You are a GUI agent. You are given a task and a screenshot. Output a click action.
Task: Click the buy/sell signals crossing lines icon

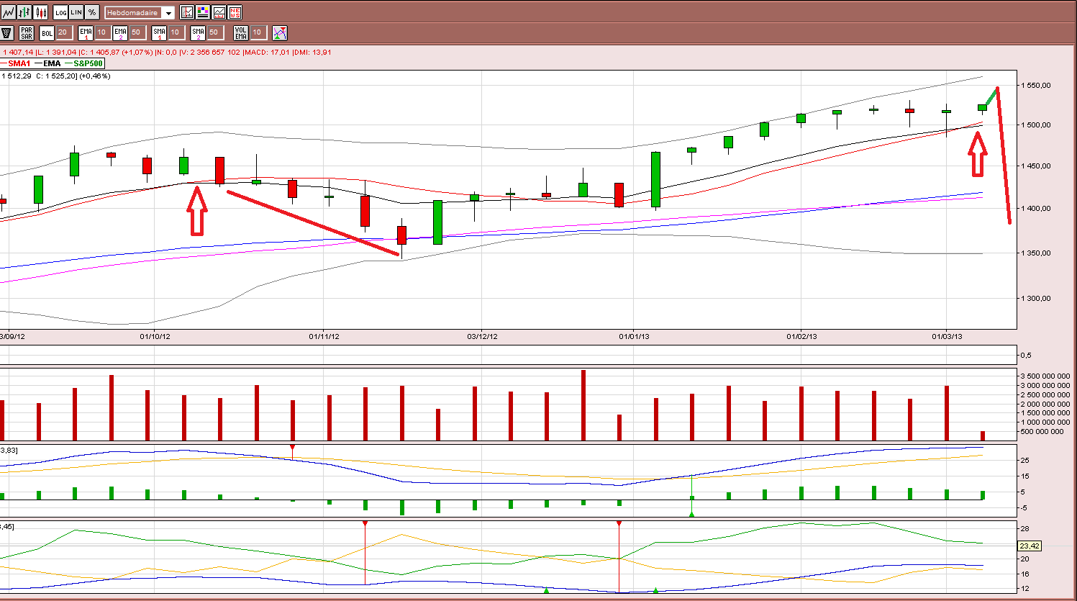pos(280,33)
